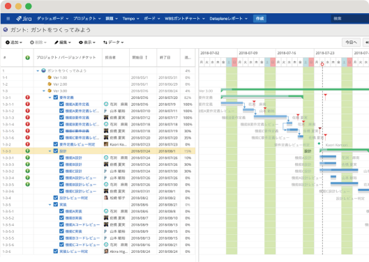
Task: Click the Gantt page title icon
Action: [x=6, y=30]
